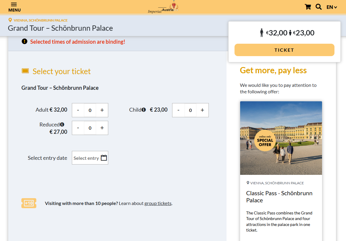Click the search magnifier icon
Screen dimensions: 346x241
[x=318, y=7]
